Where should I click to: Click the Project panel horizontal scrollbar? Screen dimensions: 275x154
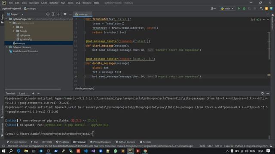(x=33, y=89)
